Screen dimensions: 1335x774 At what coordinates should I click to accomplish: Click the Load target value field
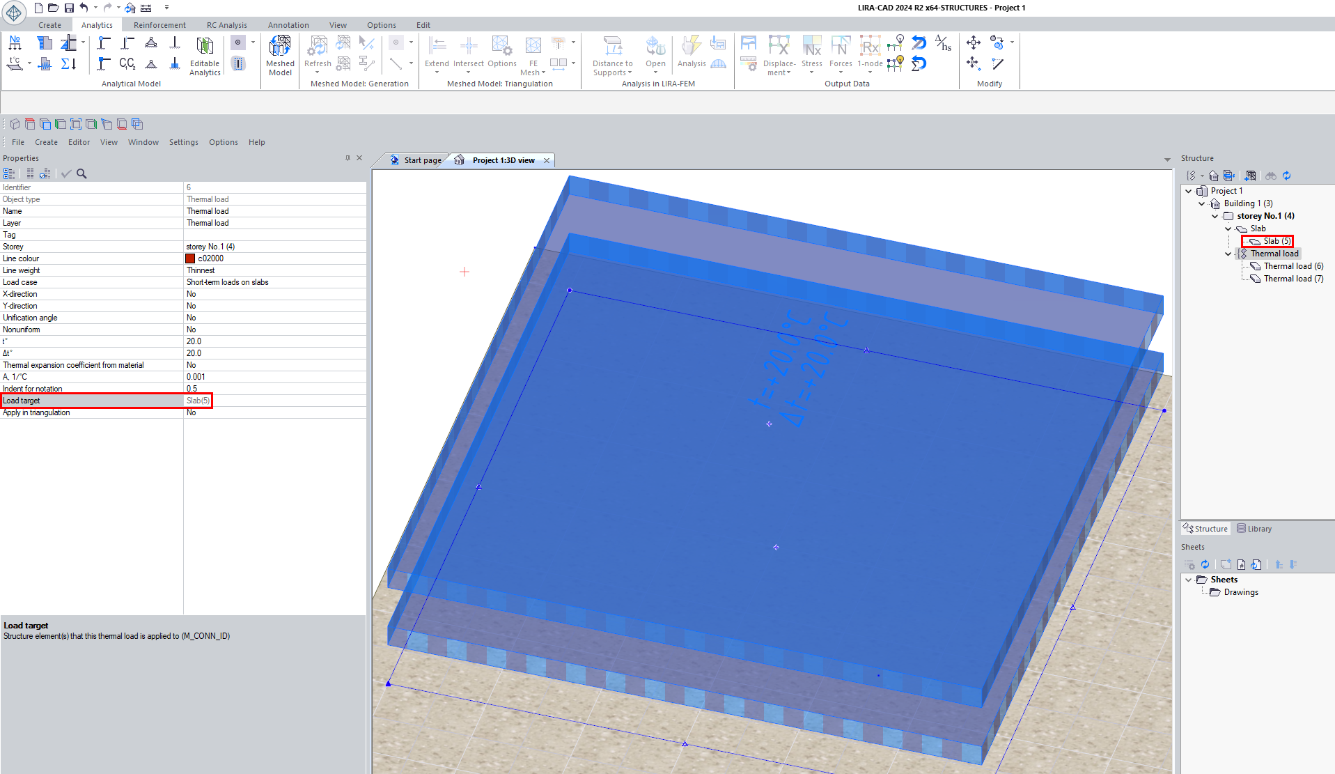(x=274, y=401)
